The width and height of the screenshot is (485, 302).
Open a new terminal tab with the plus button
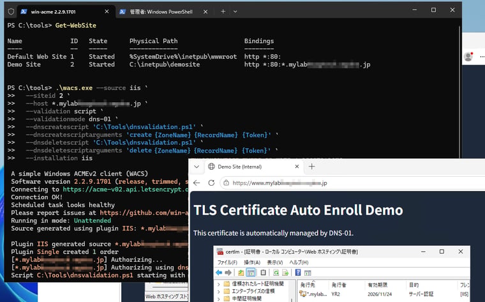point(223,11)
